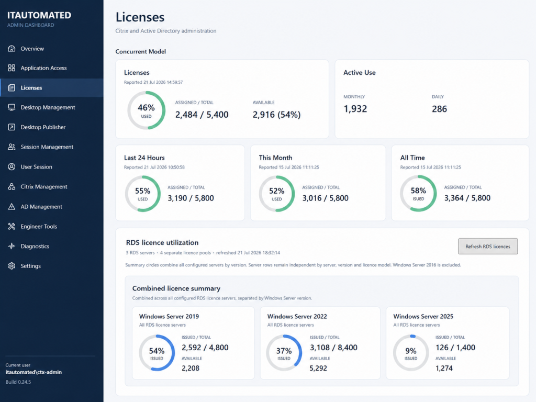536x402 pixels.
Task: Click Refresh RDS licences button
Action: click(x=488, y=247)
